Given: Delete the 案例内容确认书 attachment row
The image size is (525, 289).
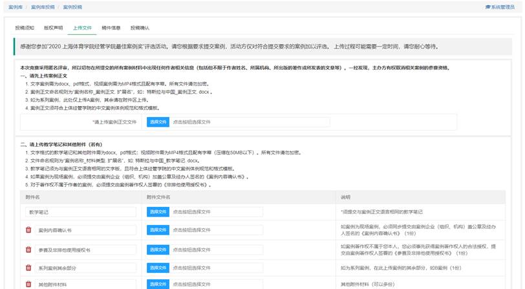Looking at the screenshot, I should click(28, 230).
